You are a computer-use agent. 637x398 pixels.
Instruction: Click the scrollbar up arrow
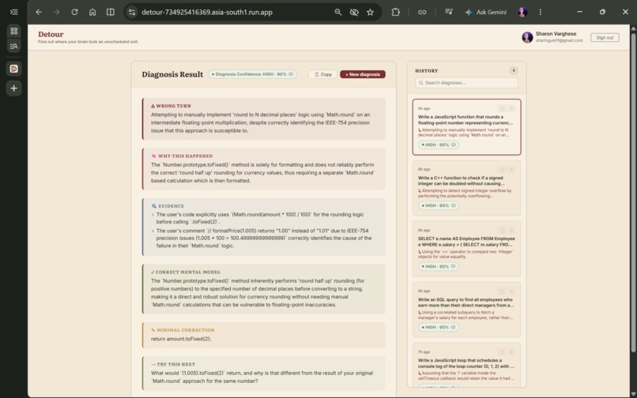633,28
